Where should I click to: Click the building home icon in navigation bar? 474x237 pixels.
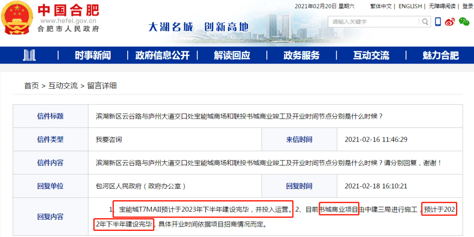click(29, 55)
